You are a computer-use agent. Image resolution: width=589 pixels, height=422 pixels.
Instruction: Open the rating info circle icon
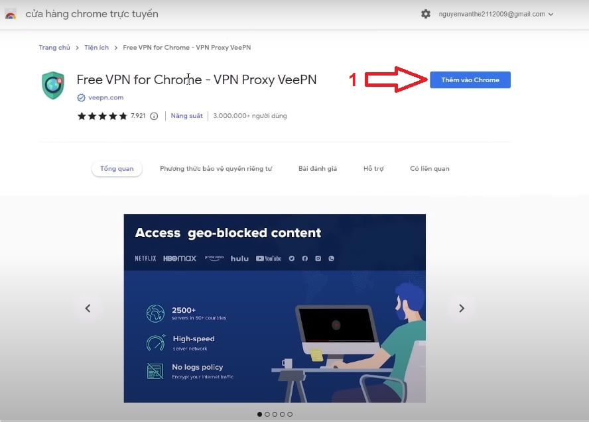click(x=154, y=116)
